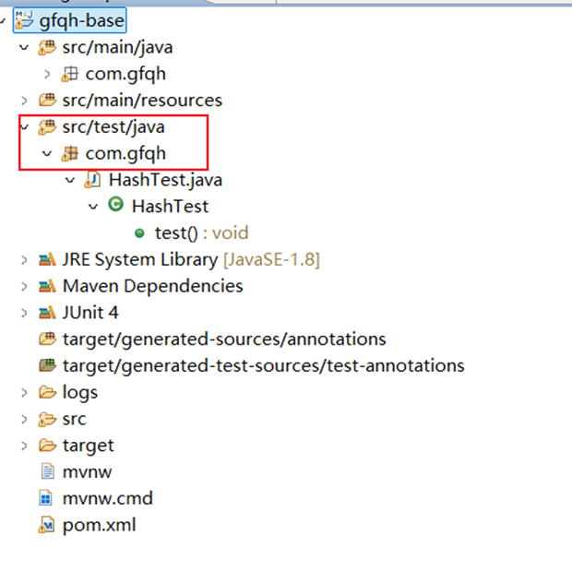Image resolution: width=572 pixels, height=584 pixels.
Task: Select the mvnw.cmd file label
Action: click(x=108, y=498)
